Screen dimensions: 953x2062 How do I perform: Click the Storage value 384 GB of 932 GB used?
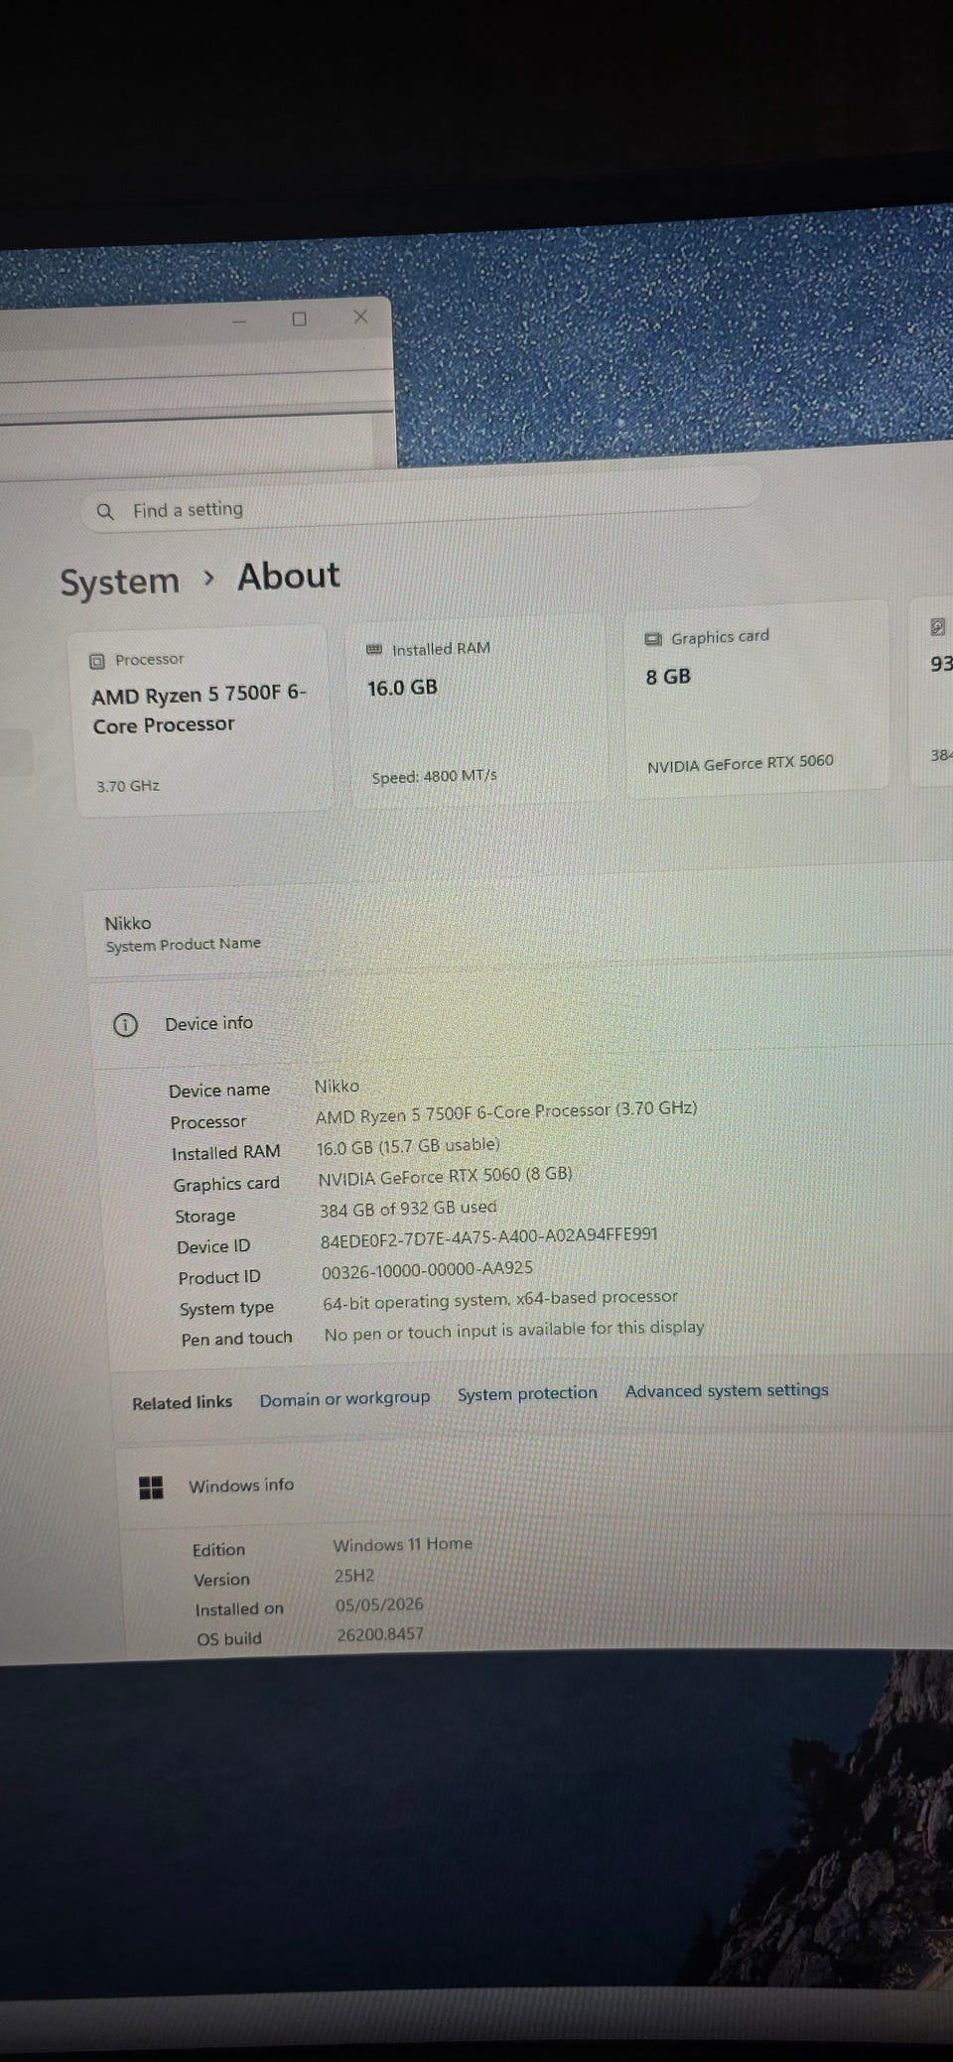click(x=408, y=1209)
